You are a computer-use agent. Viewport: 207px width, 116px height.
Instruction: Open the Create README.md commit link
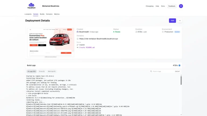pos(87,48)
